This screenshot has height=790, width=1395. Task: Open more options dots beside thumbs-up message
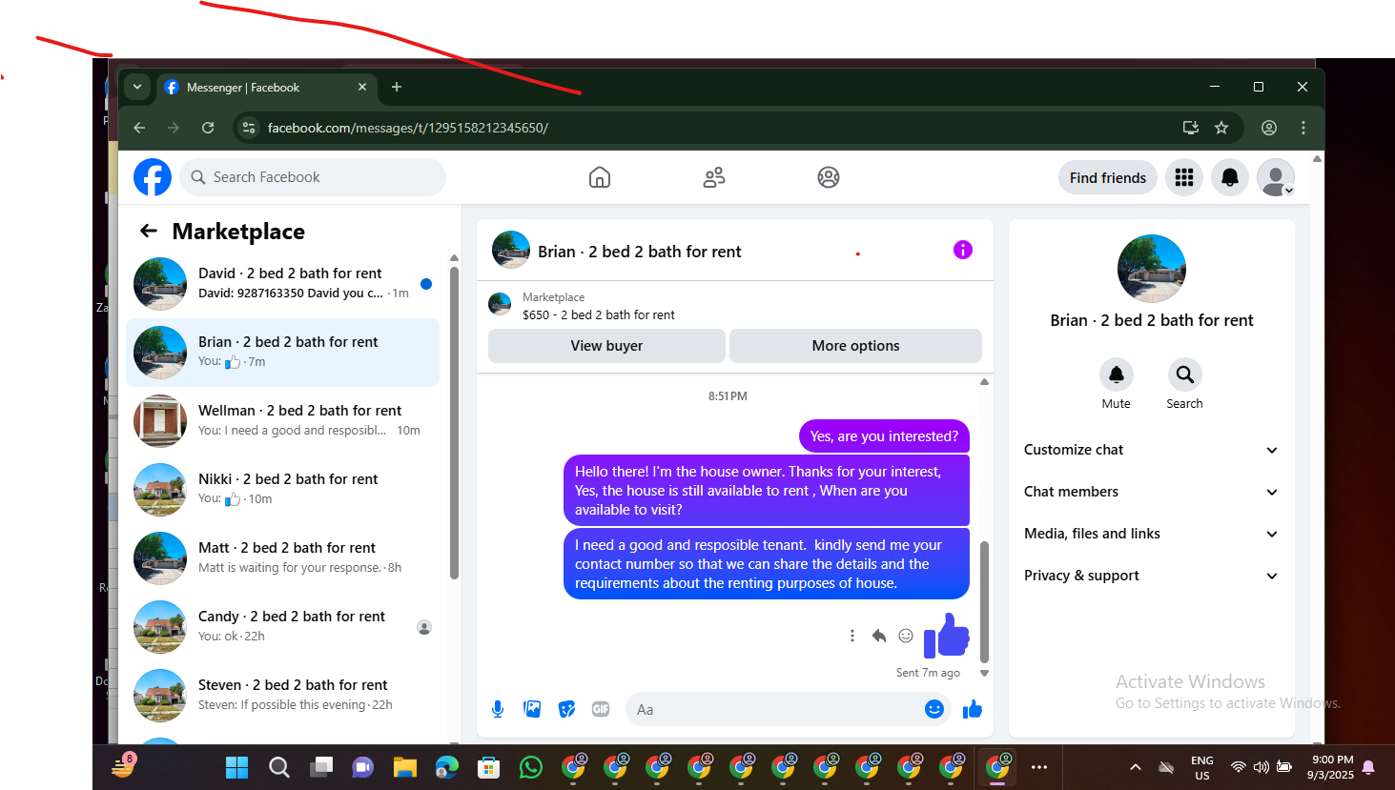pos(852,636)
